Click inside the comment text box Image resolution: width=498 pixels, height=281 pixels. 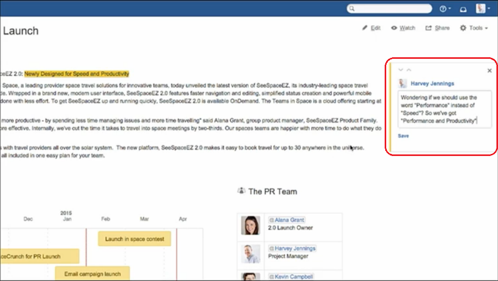[444, 109]
